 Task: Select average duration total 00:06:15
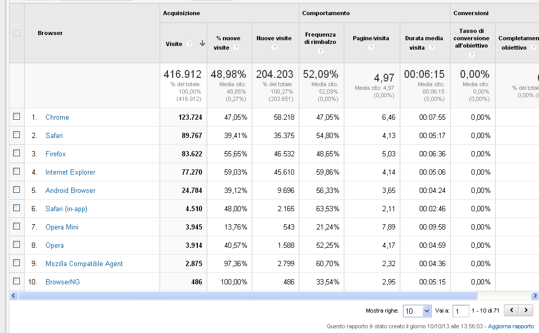point(424,74)
